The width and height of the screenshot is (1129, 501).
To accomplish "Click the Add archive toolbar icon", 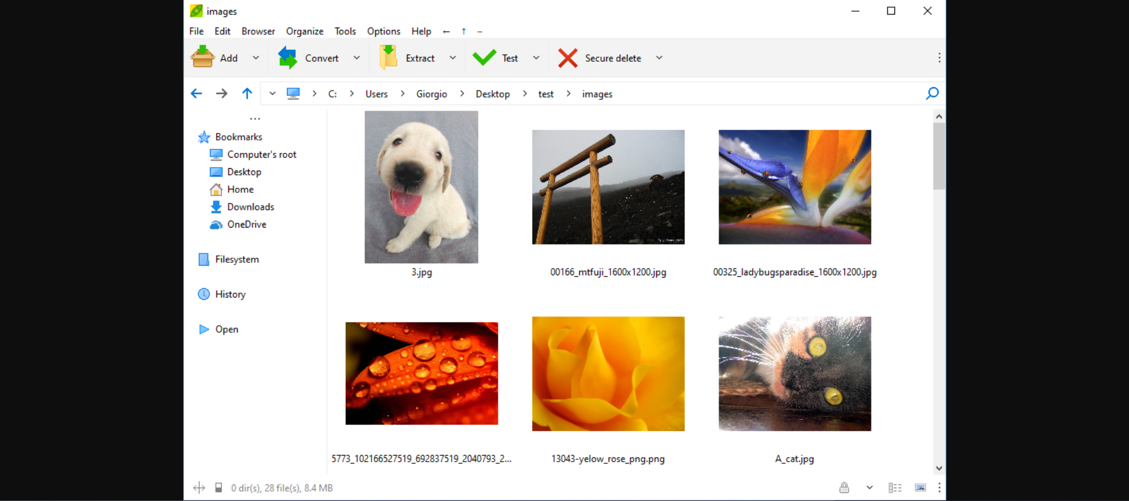I will tap(202, 57).
